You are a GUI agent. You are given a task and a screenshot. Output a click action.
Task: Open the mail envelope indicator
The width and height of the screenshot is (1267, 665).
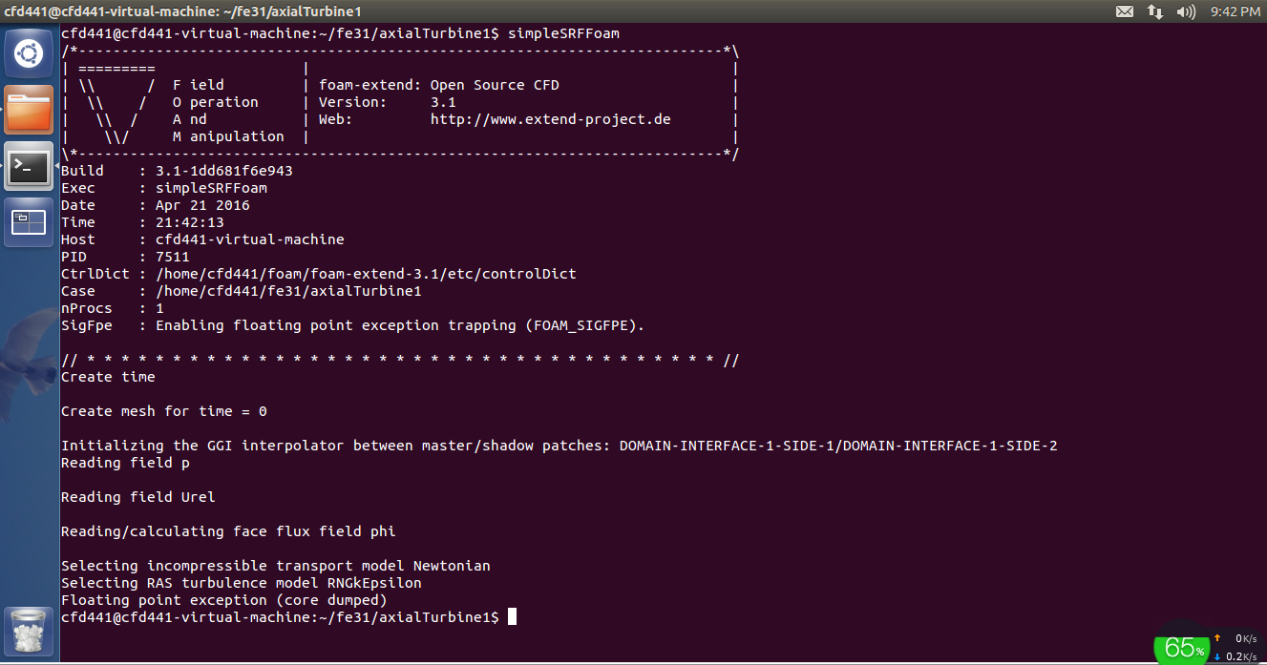(1124, 11)
